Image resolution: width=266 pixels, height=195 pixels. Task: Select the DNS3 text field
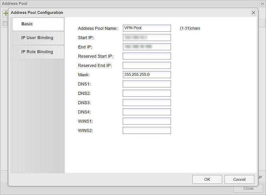[x=147, y=102]
